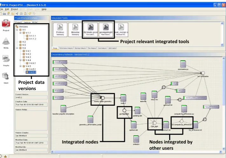Image resolution: width=226 pixels, height=158 pixels.
Task: Click Integrated Tools scroll-down arrow
Action: (x=222, y=45)
